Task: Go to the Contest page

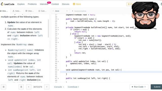Action: (x=55, y=4)
